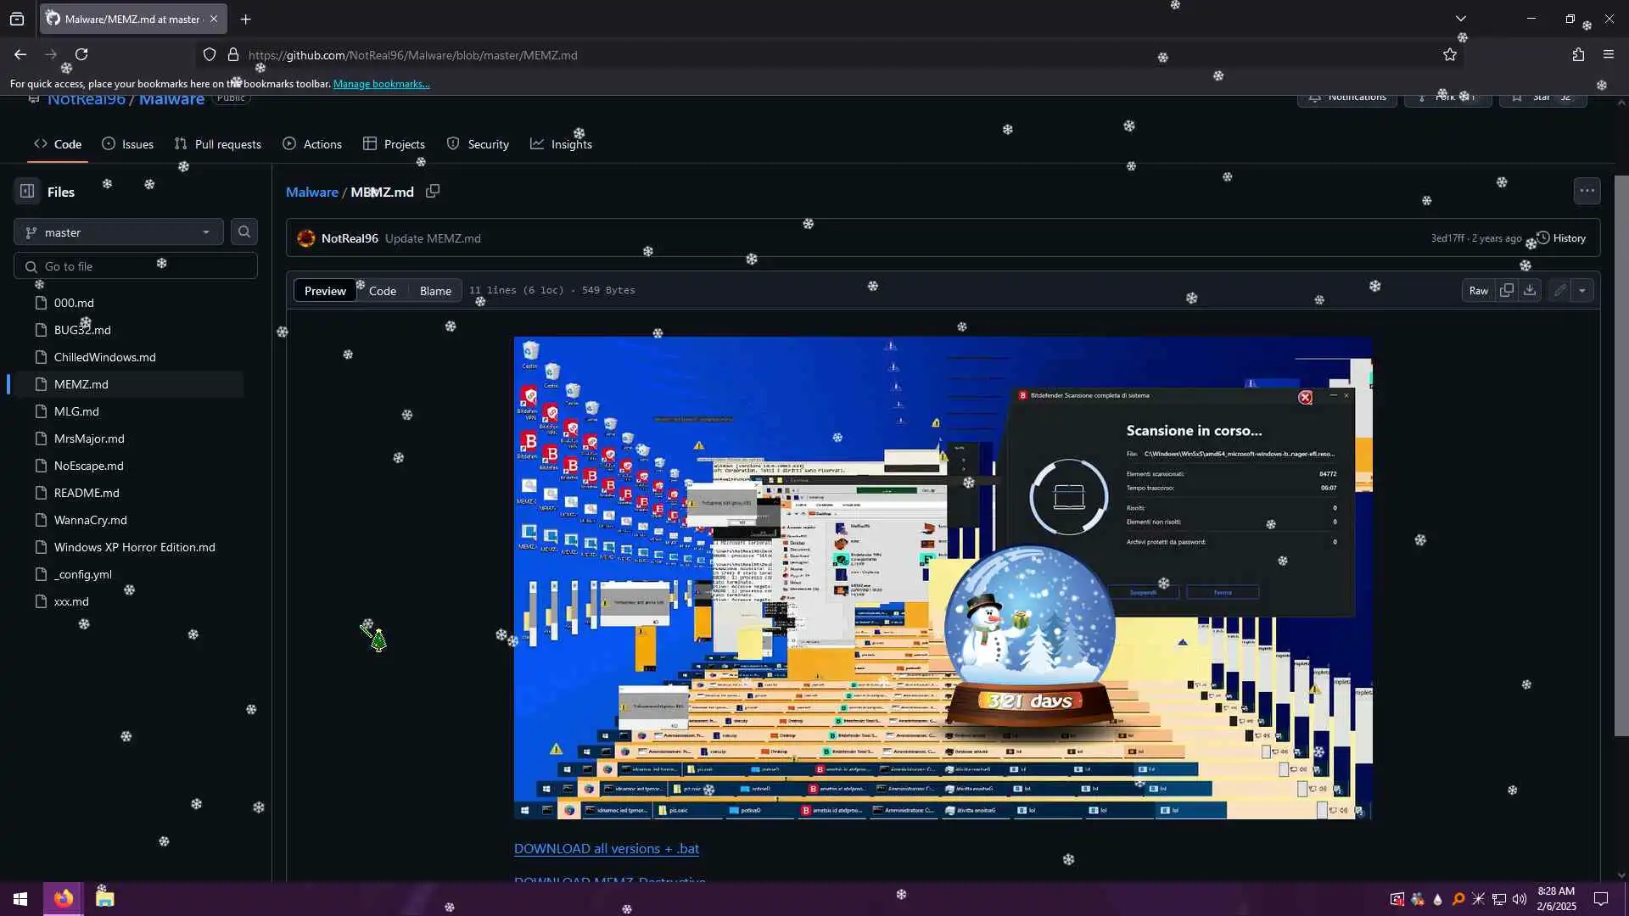Copy raw file contents icon

point(1507,290)
